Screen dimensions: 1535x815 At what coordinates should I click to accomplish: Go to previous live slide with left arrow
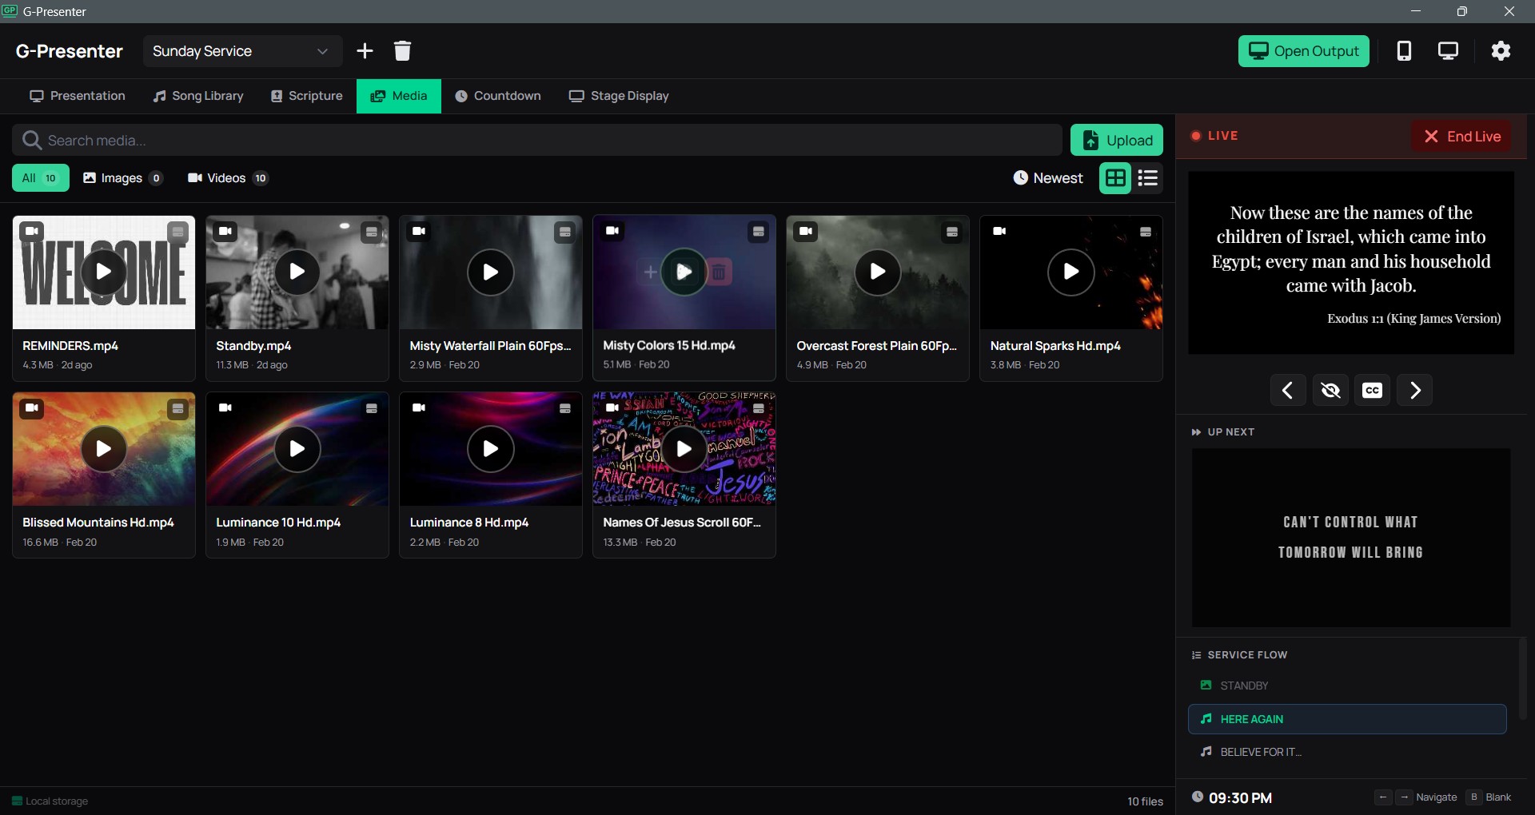1288,390
